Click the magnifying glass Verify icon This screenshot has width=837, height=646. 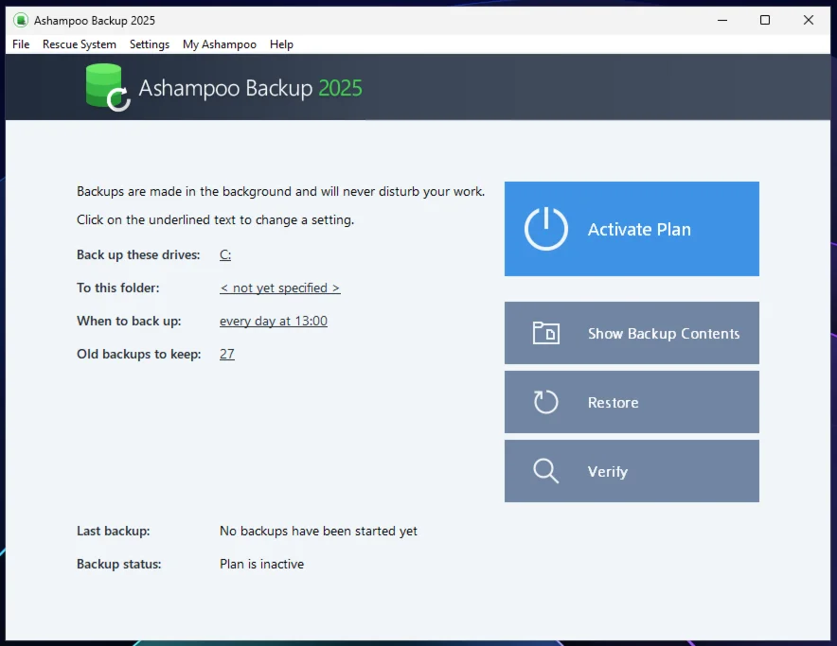click(546, 471)
